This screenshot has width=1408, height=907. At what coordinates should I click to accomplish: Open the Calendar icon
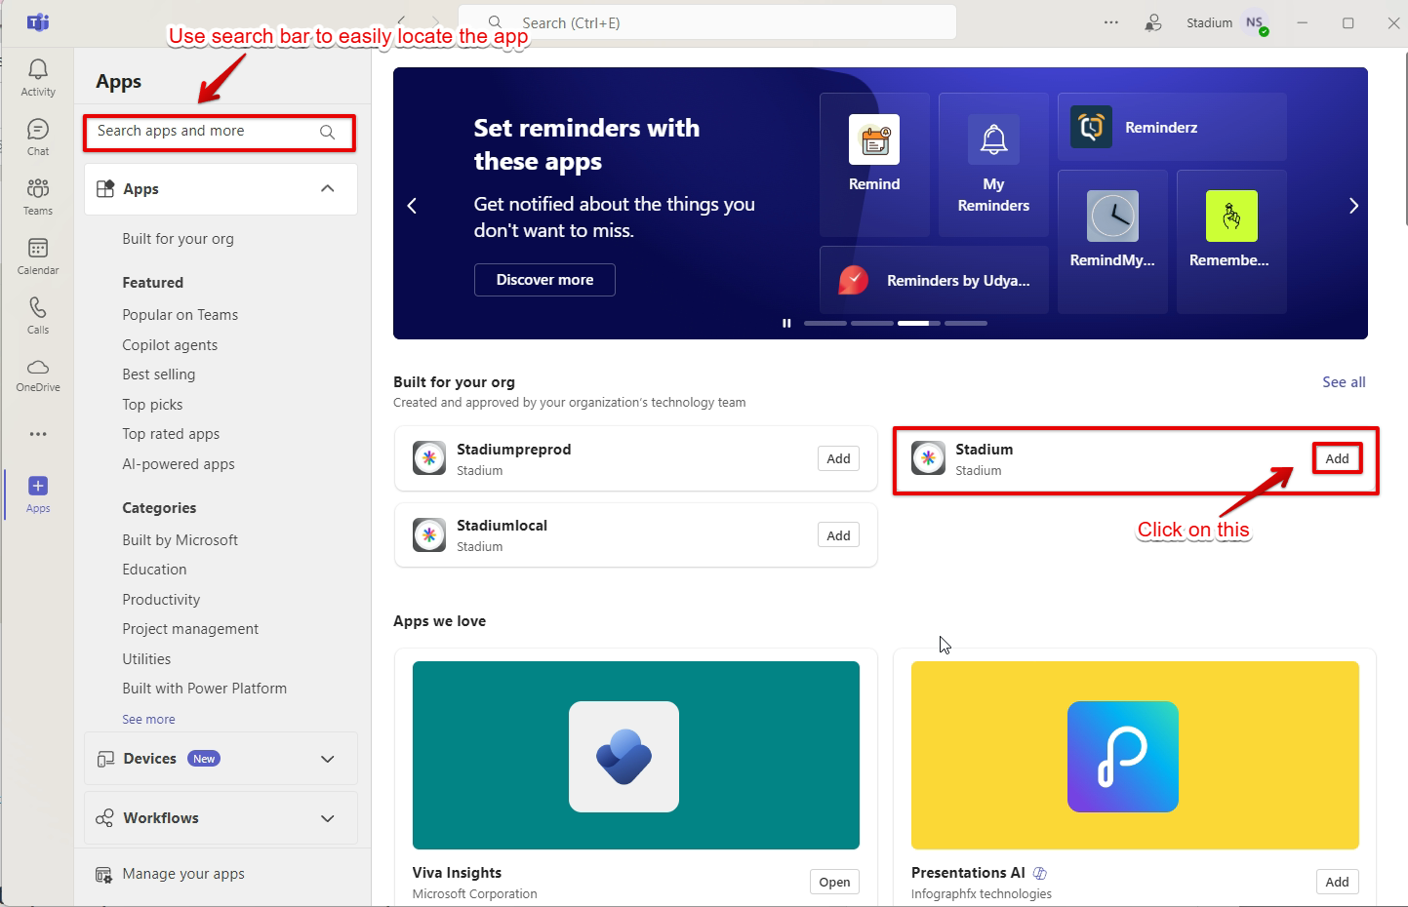[x=38, y=256]
